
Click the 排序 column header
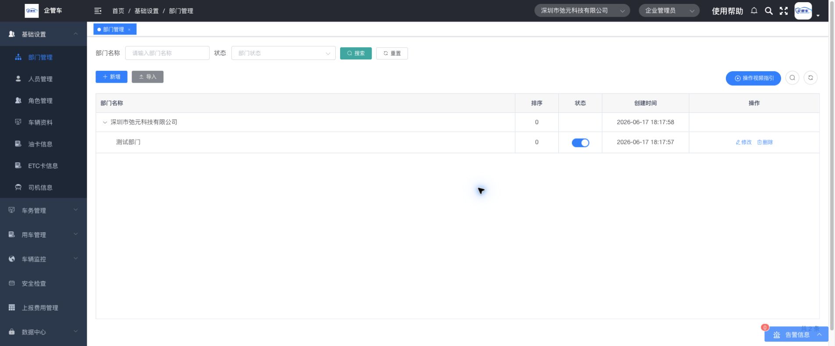(x=537, y=103)
